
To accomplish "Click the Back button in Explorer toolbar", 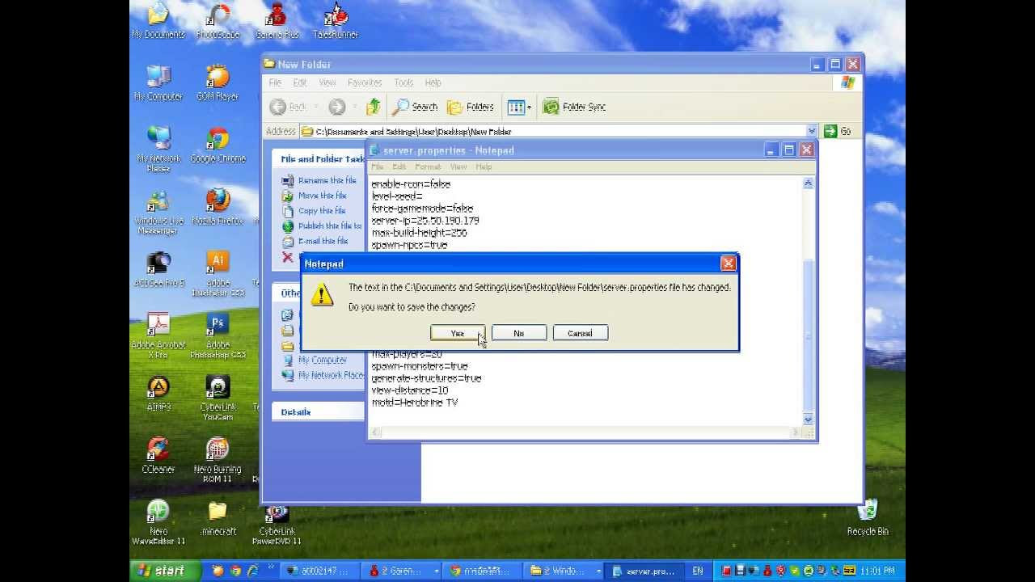I will coord(289,107).
